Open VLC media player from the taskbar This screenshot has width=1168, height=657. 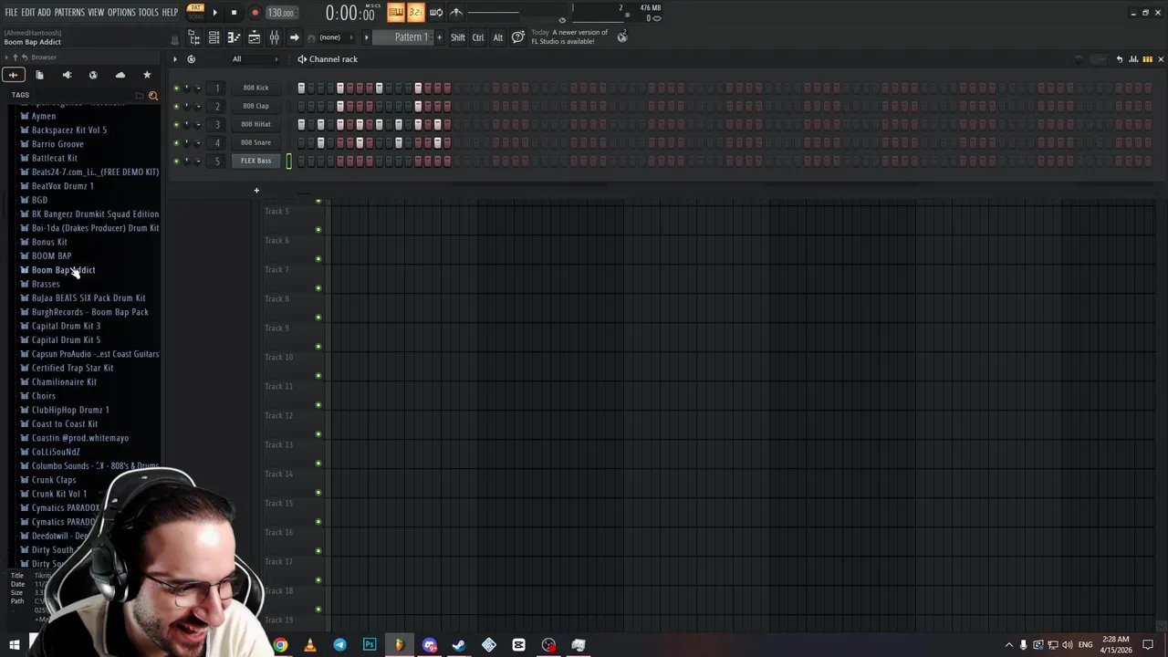coord(310,645)
